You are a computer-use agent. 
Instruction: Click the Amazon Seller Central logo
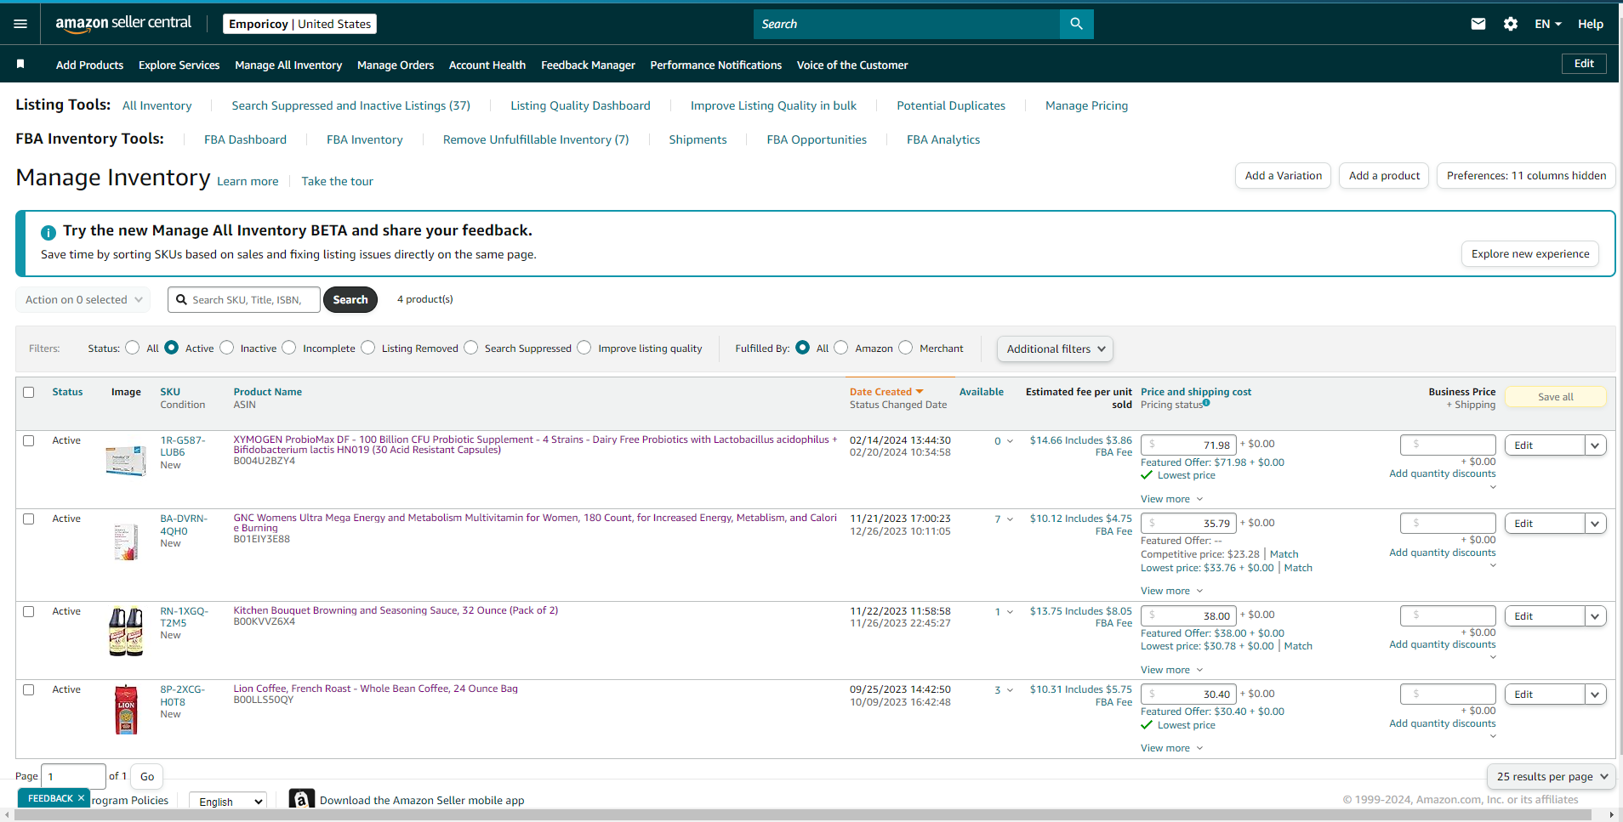(123, 24)
